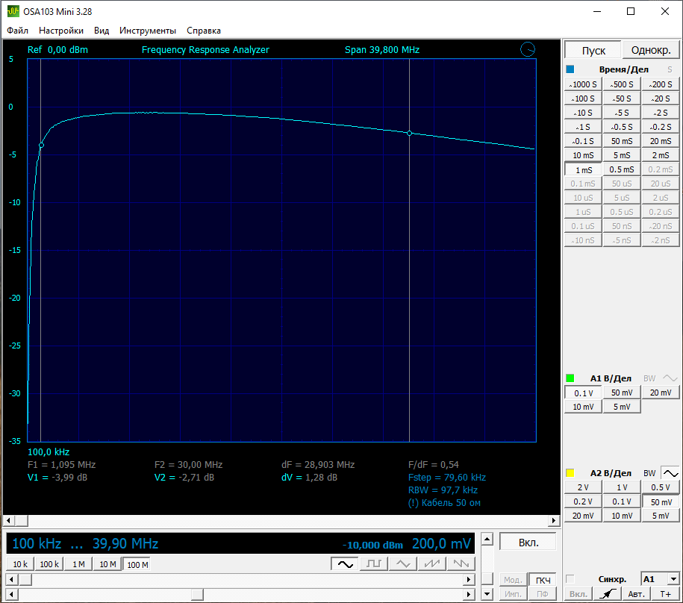Click the 100 kHz start frequency value
Viewport: 683px width, 603px height.
[37, 543]
